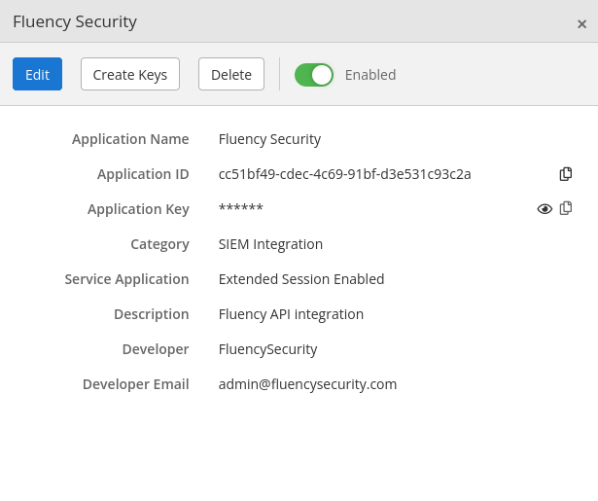Click the Fluency Security application name value
Viewport: 598px width, 501px height.
point(269,139)
